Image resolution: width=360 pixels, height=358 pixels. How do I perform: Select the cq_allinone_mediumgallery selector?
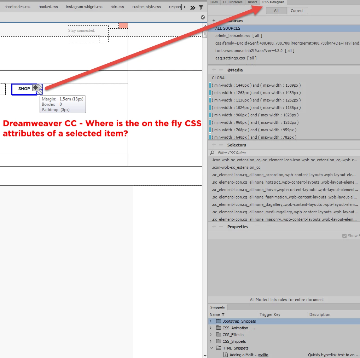[x=284, y=212]
